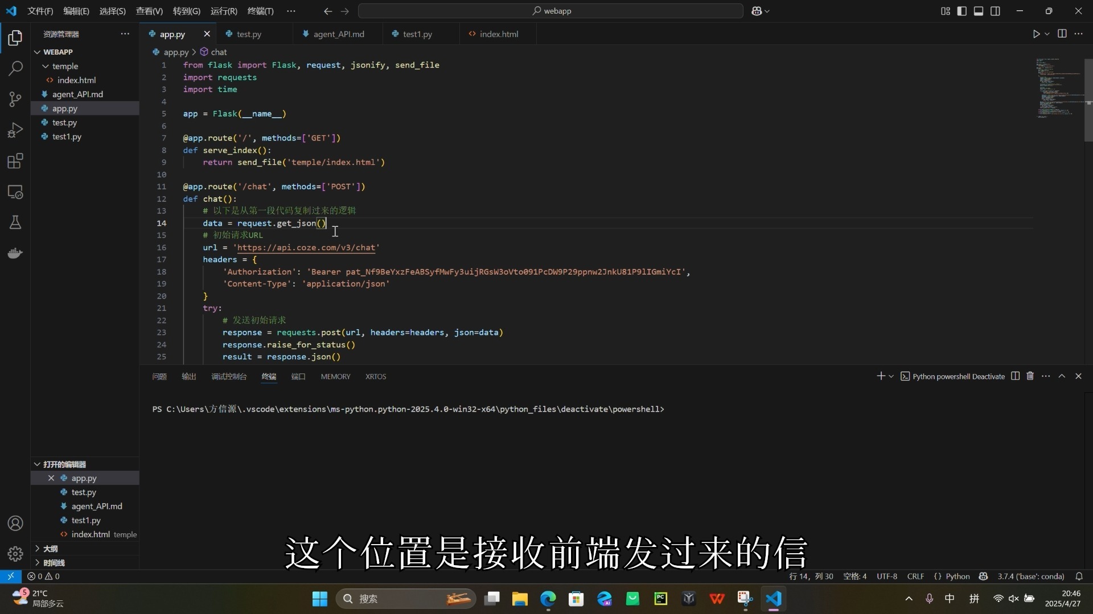Open the Testing flask icon view

[x=15, y=222]
